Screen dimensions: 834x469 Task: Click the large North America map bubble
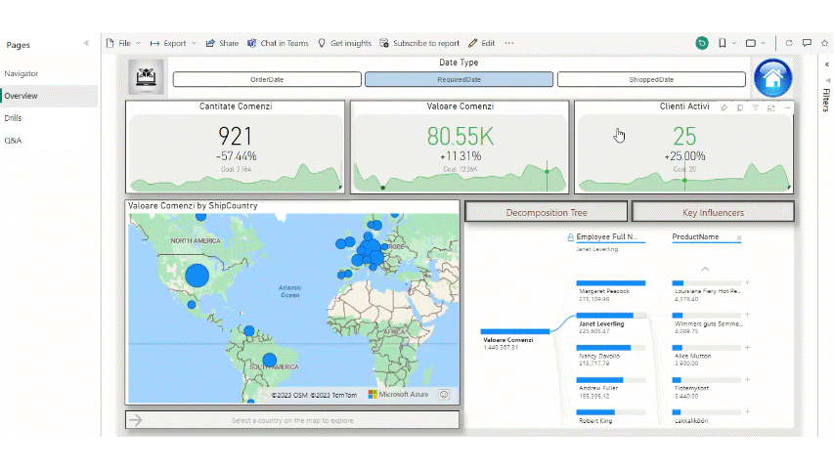click(198, 276)
